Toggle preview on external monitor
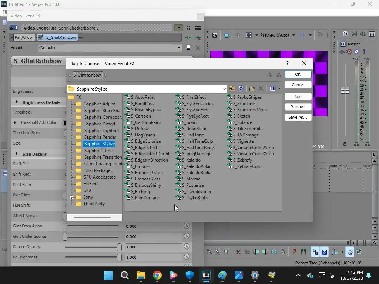This screenshot has height=284, width=379. click(x=227, y=35)
